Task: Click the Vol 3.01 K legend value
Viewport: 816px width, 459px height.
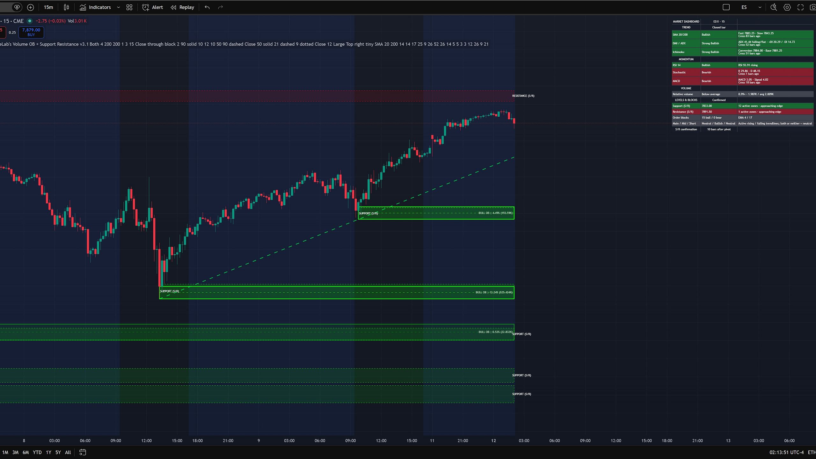Action: tap(77, 21)
